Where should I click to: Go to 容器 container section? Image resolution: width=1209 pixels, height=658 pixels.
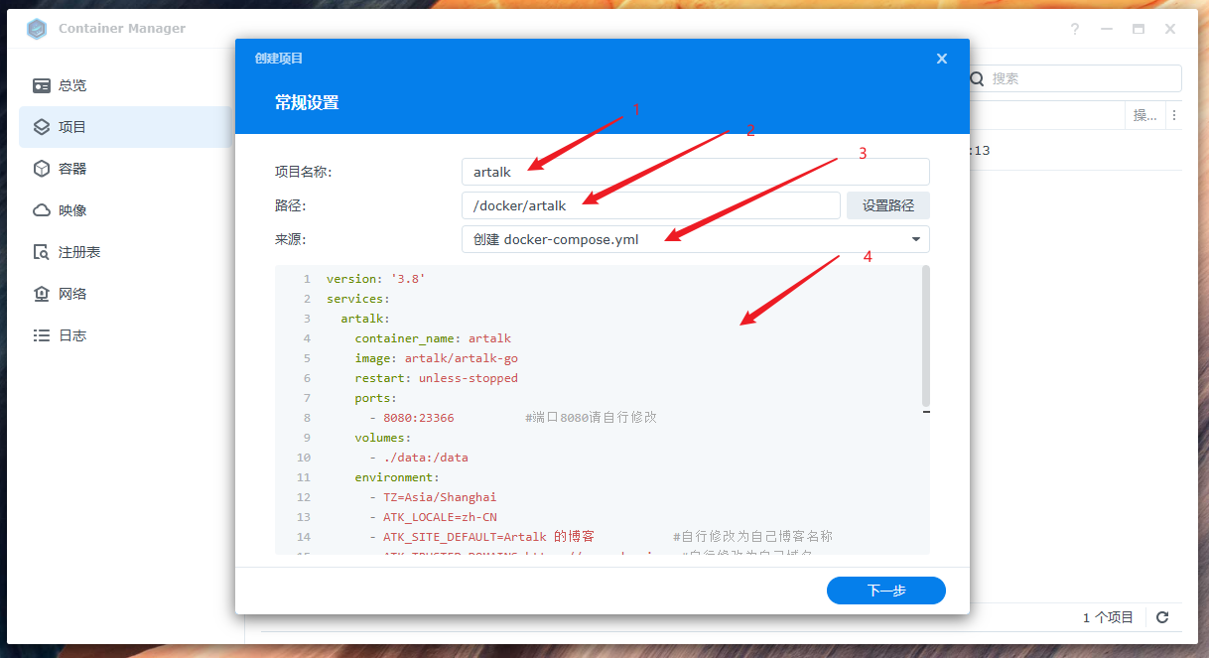[125, 169]
